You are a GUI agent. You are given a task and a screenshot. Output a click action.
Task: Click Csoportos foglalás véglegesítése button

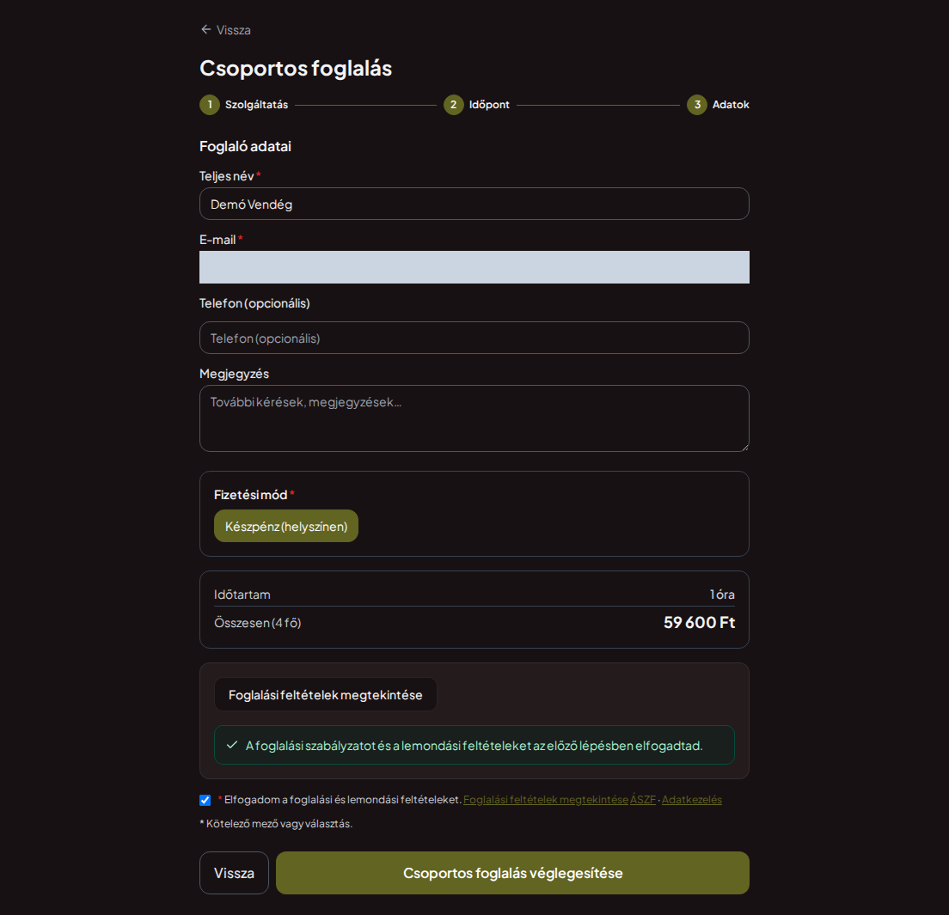(512, 873)
